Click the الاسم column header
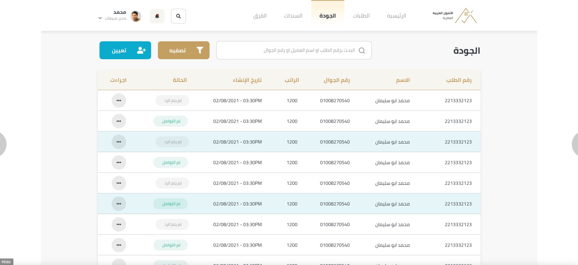The image size is (578, 265). click(x=403, y=80)
